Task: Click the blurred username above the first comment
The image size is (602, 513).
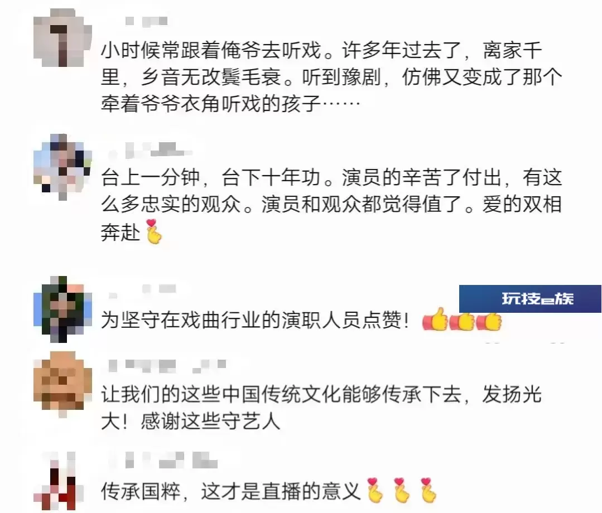Action: tap(147, 21)
